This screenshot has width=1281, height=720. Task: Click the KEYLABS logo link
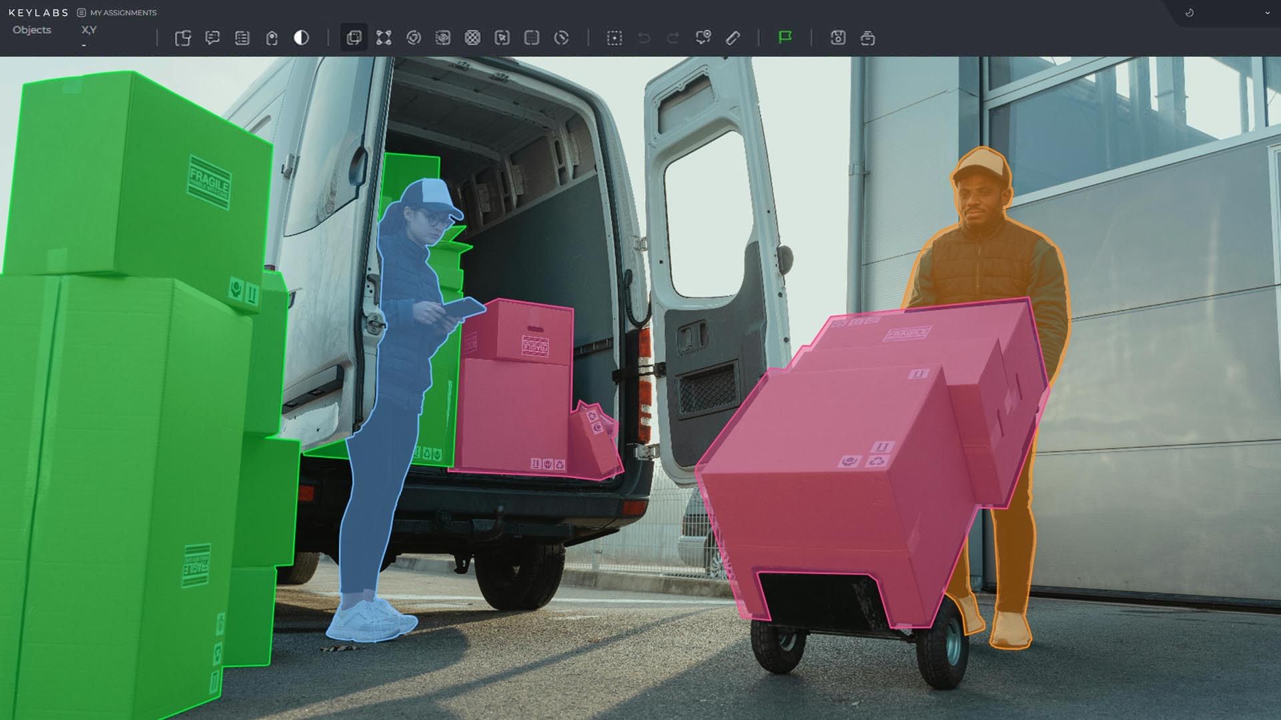[38, 13]
